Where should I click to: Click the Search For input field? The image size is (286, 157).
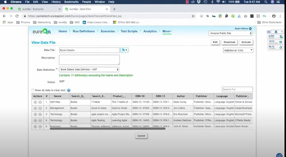tap(237, 89)
